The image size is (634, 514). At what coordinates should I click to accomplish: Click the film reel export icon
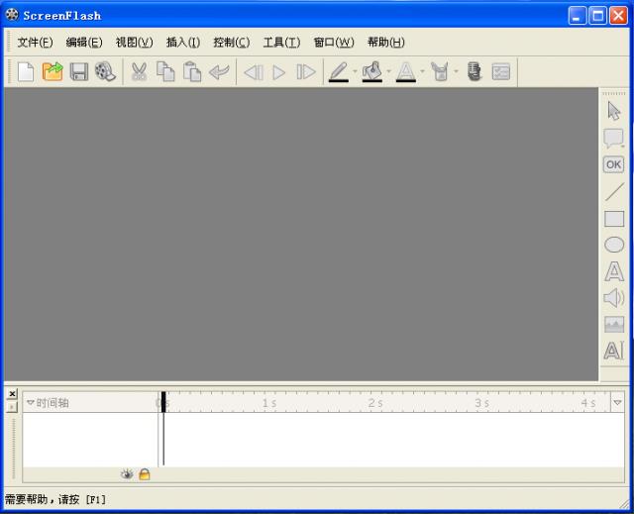click(x=105, y=71)
